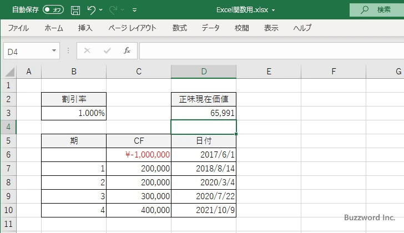
Task: Open Customize Quick Access Toolbar dropdown
Action: click(134, 10)
